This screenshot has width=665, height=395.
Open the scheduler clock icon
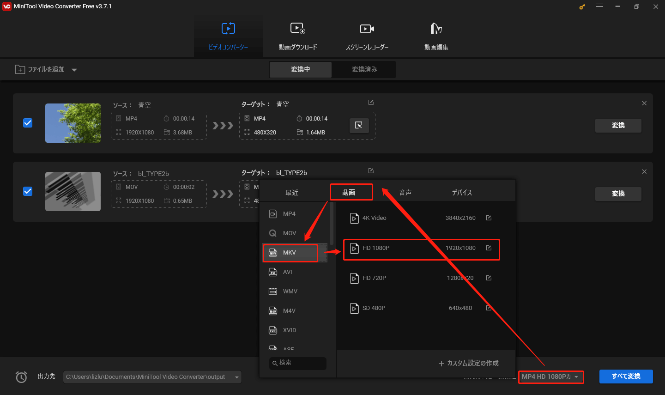(21, 377)
